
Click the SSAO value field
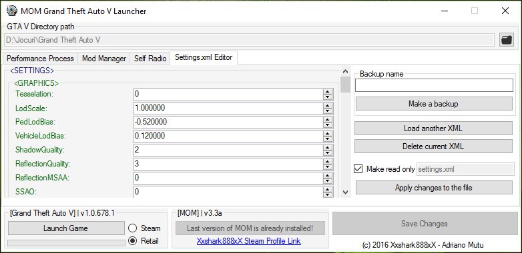(228, 192)
